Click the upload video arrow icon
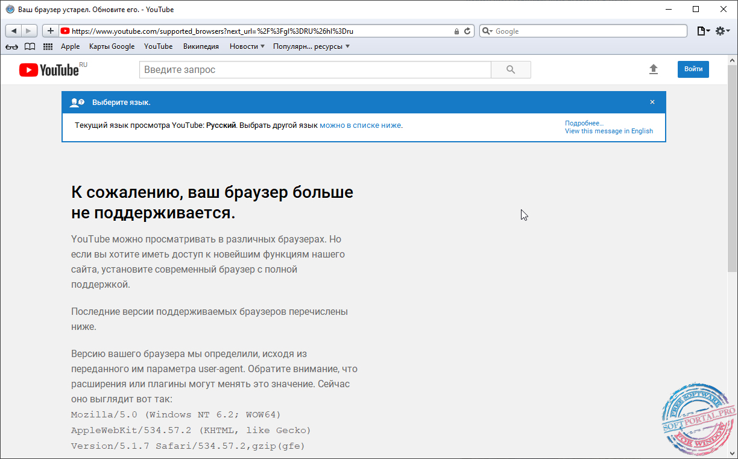The width and height of the screenshot is (738, 459). pyautogui.click(x=653, y=69)
